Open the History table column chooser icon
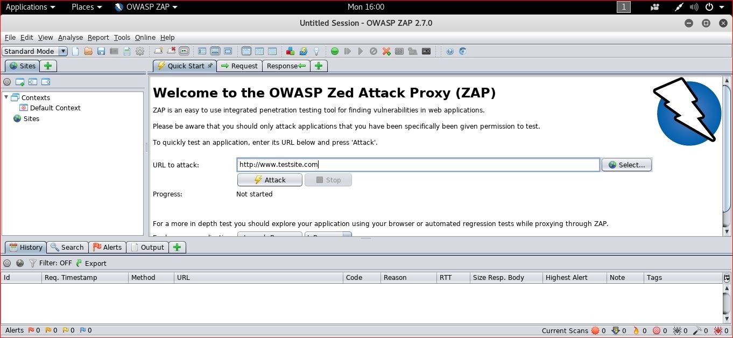This screenshot has height=338, width=733. pos(727,278)
